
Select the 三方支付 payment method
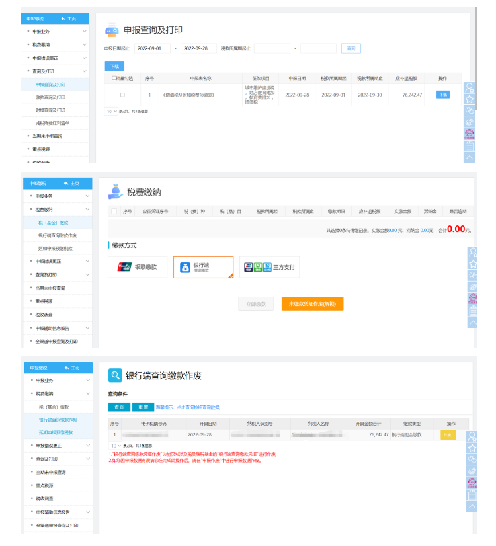point(269,267)
